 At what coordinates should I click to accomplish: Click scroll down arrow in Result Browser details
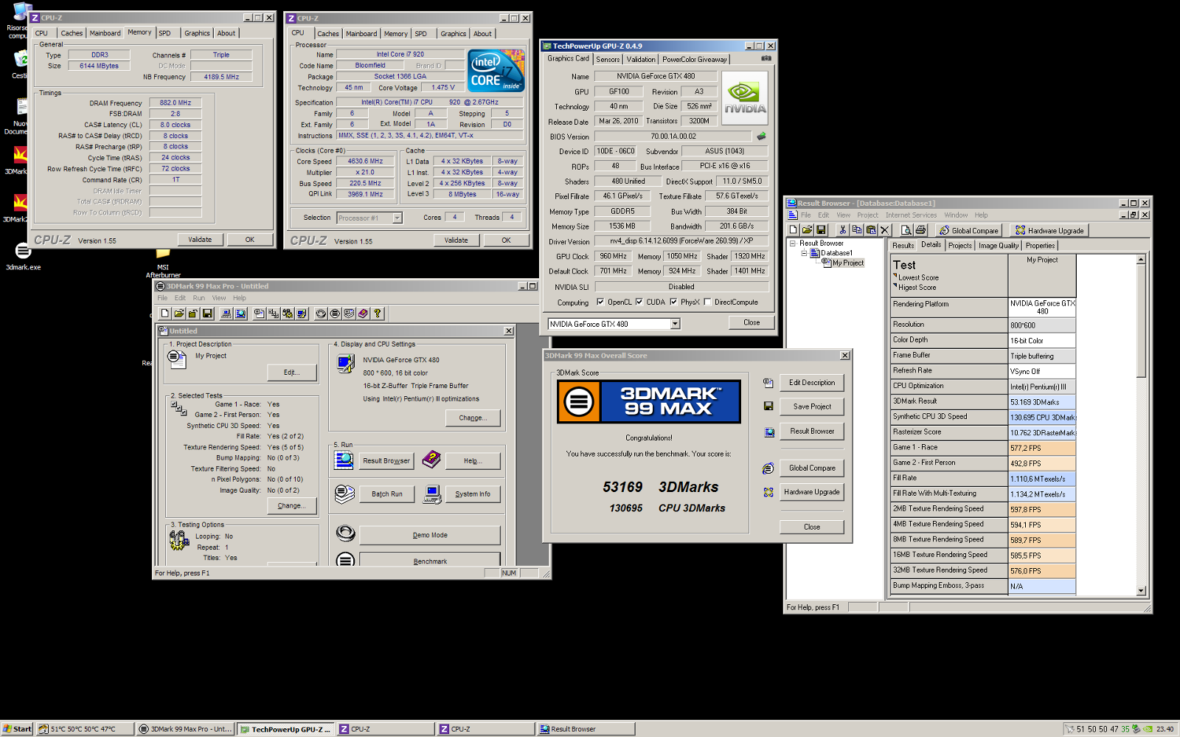(1141, 590)
